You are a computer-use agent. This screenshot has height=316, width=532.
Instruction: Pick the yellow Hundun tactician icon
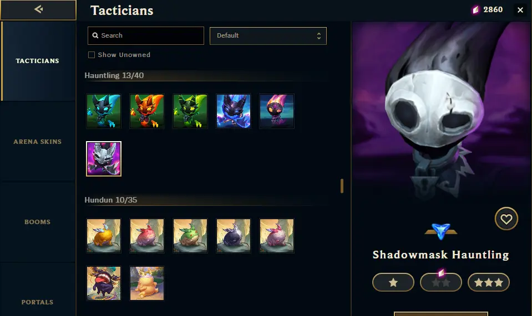click(104, 236)
